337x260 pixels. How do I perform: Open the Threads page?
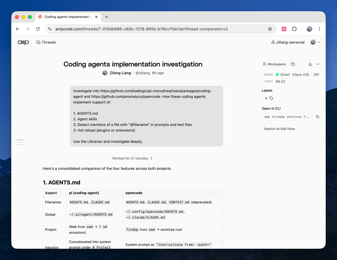[46, 42]
